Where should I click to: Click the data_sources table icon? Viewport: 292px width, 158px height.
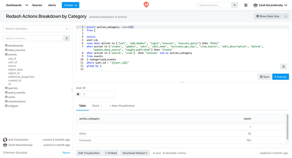click(x=6, y=50)
